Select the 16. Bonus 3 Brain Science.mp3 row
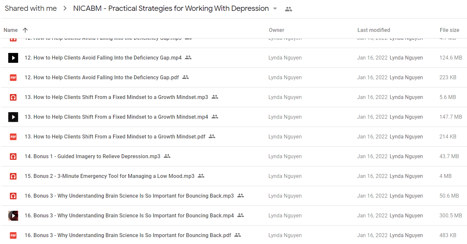This screenshot has width=467, height=244. pos(233,196)
